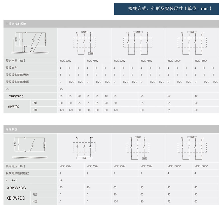Screen dimensions: 222x212
Task: Select the middle four-pole diagram in grounded section
Action: pyautogui.click(x=138, y=43)
